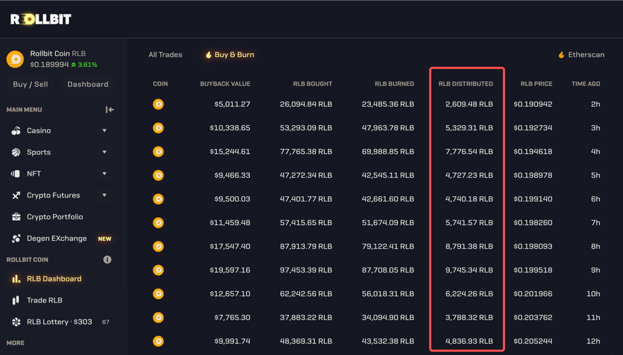Click the Rollbit logo in header
Viewport: 623px width, 355px height.
41,19
